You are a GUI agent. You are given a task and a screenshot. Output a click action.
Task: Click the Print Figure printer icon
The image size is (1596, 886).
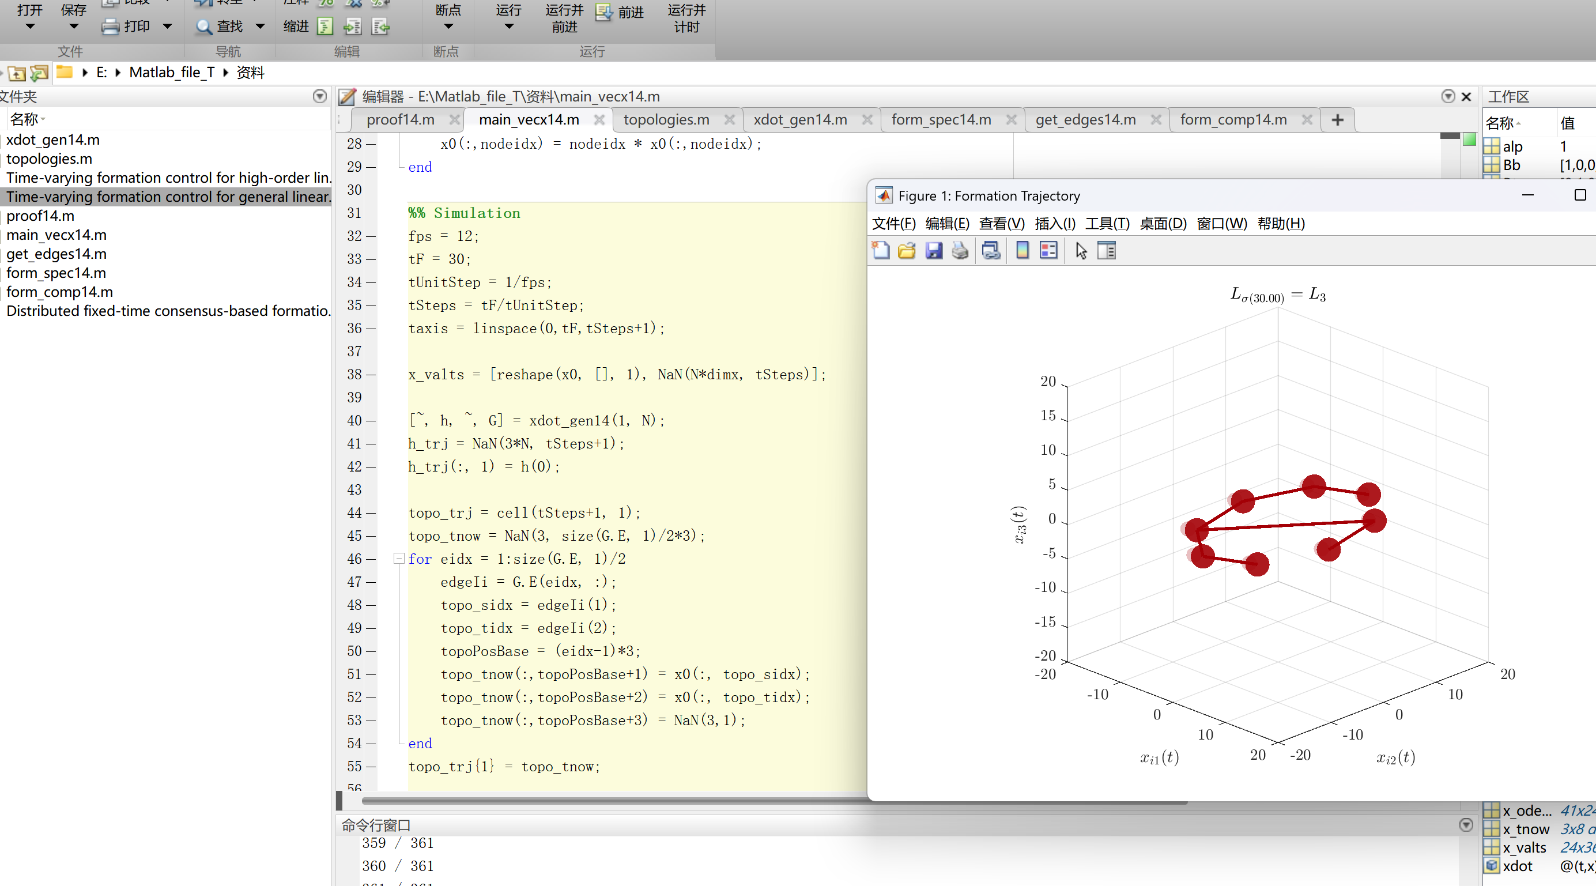[x=960, y=251]
